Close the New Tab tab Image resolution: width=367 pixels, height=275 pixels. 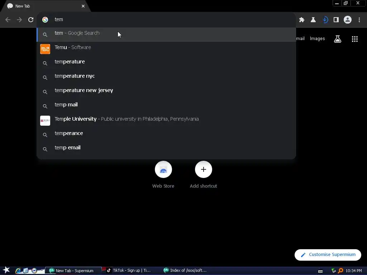[x=83, y=6]
